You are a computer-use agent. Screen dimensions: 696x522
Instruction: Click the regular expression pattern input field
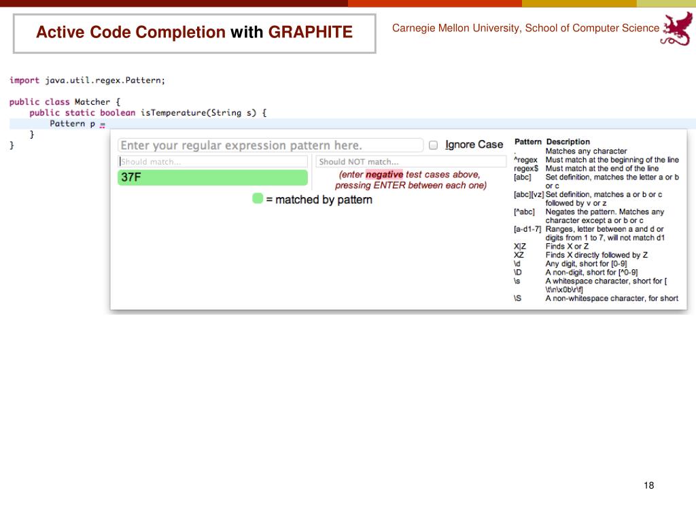271,145
